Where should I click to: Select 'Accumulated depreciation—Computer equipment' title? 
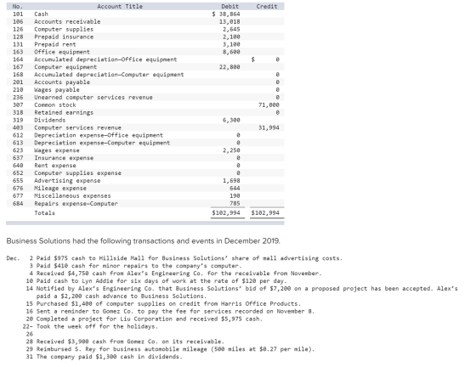click(109, 75)
